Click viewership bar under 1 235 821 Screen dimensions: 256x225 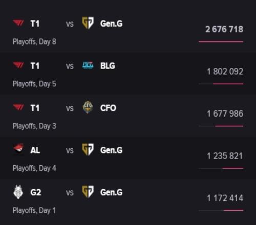221,168
